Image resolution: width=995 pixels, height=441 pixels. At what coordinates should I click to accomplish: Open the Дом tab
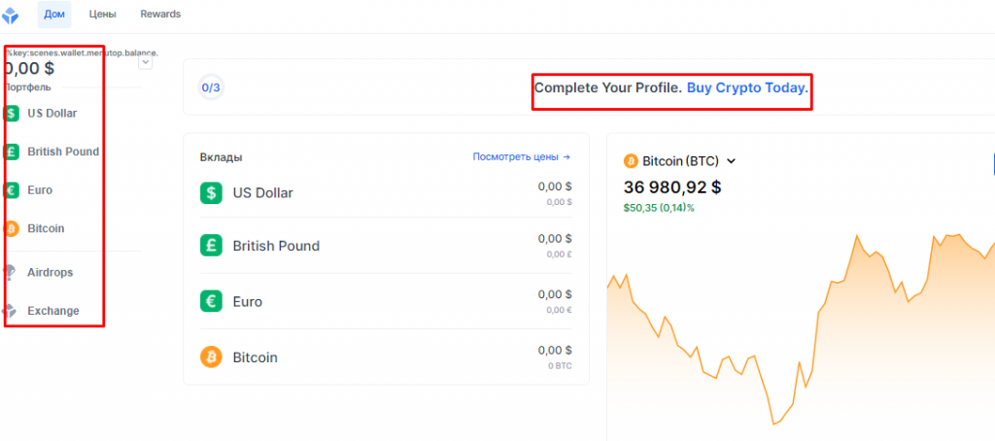(53, 15)
